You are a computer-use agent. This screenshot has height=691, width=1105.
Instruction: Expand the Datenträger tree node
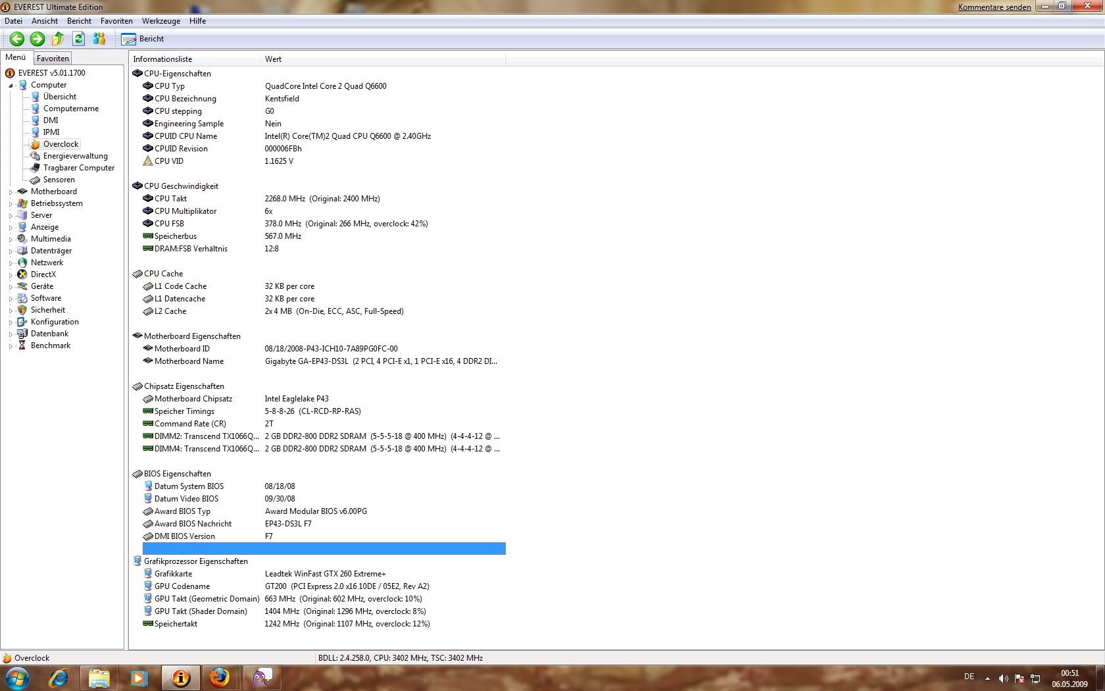[x=11, y=251]
